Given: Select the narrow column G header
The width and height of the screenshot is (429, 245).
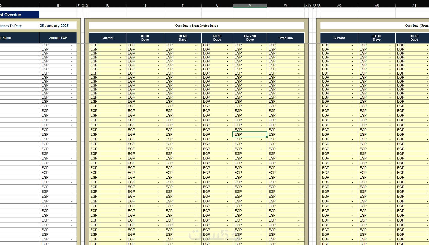Looking at the screenshot, I should coord(83,5).
